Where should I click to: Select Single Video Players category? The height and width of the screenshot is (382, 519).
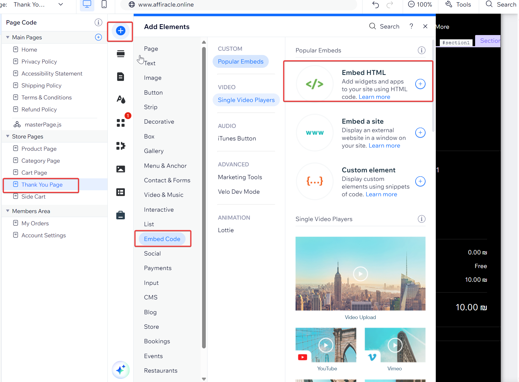246,100
